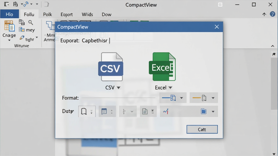278x156 pixels.
Task: Click the up arrow icon near help
Action: point(264,14)
